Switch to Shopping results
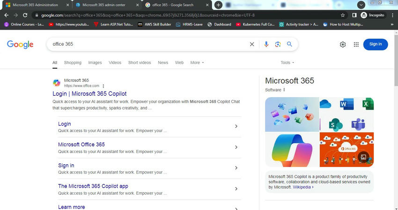 73,63
